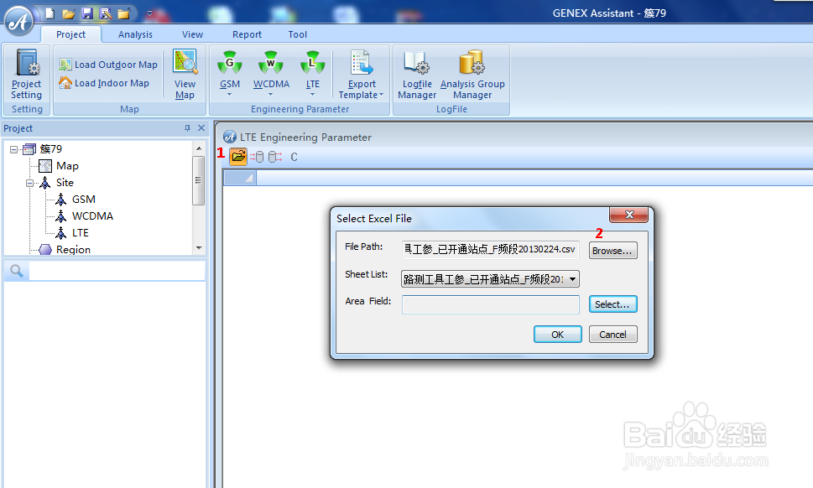The image size is (813, 488).
Task: Open Logfile Manager
Action: click(417, 74)
